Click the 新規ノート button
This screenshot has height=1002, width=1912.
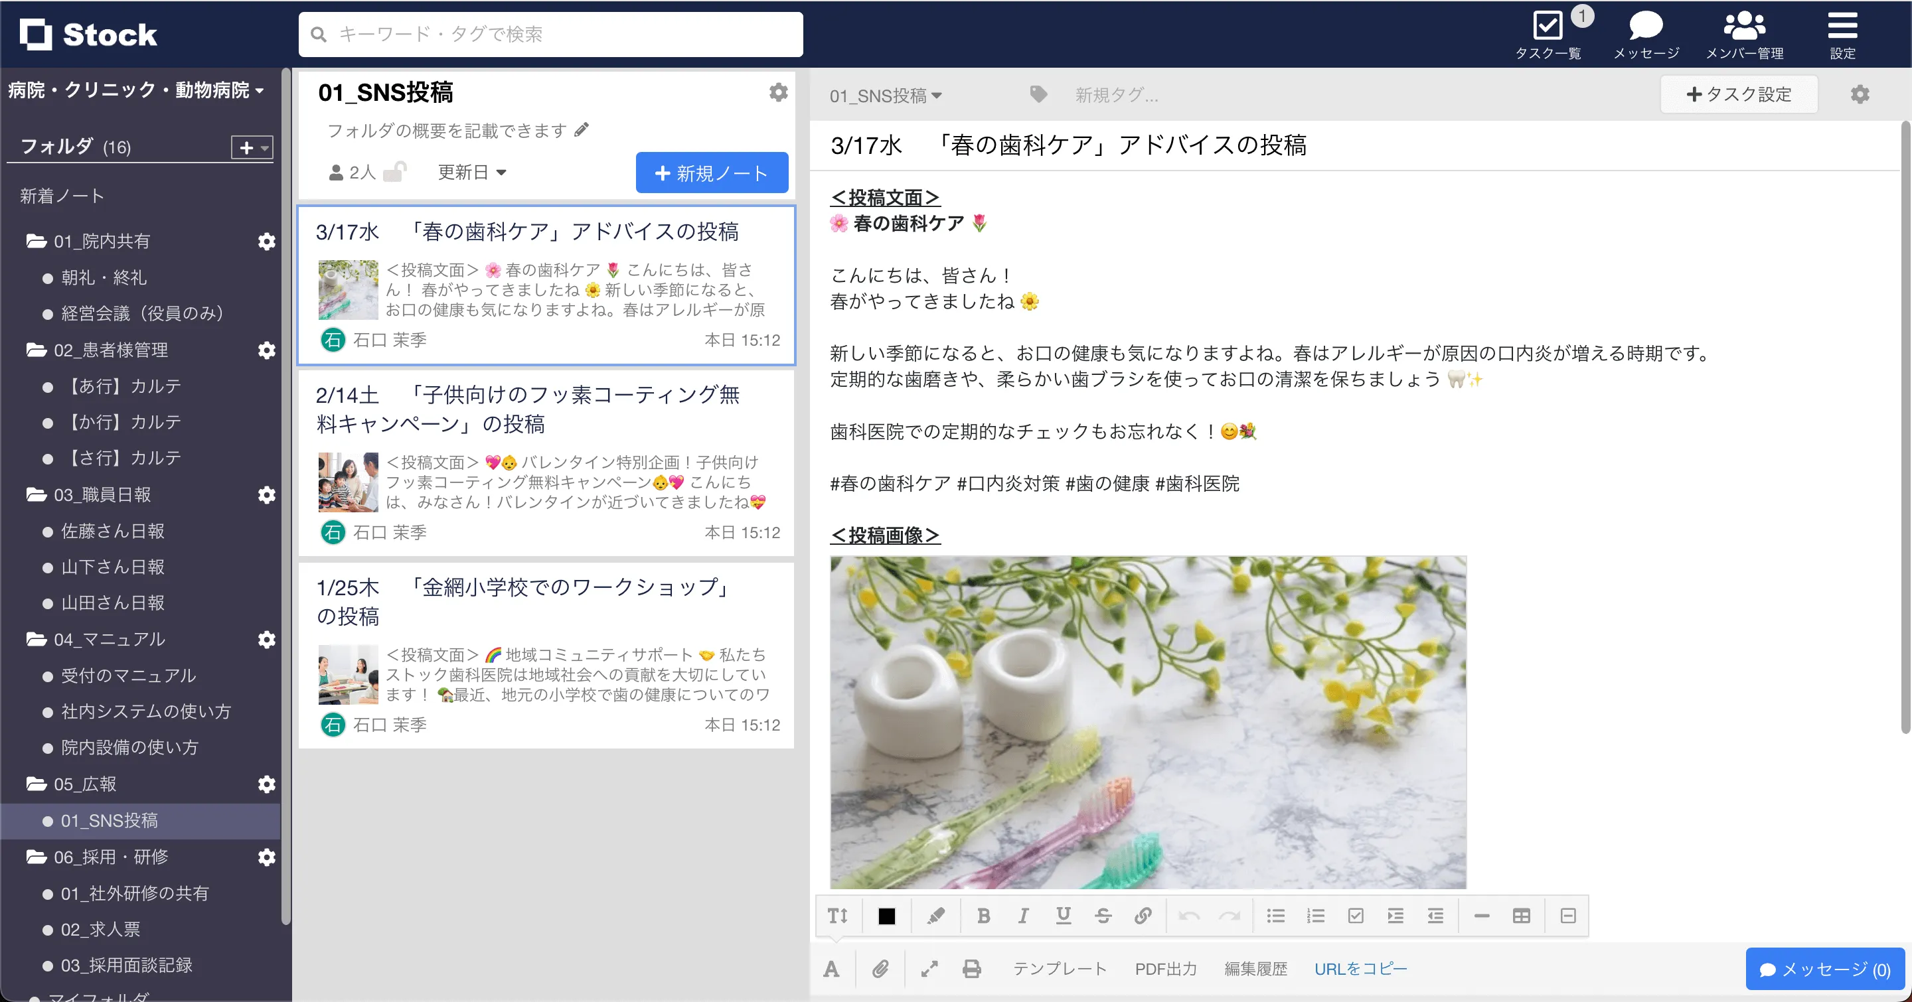click(711, 173)
